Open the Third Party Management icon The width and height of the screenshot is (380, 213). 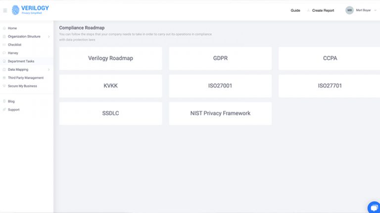[4, 78]
